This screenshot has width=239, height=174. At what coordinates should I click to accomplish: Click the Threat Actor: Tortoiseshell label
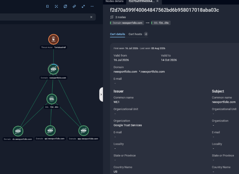[53, 47]
